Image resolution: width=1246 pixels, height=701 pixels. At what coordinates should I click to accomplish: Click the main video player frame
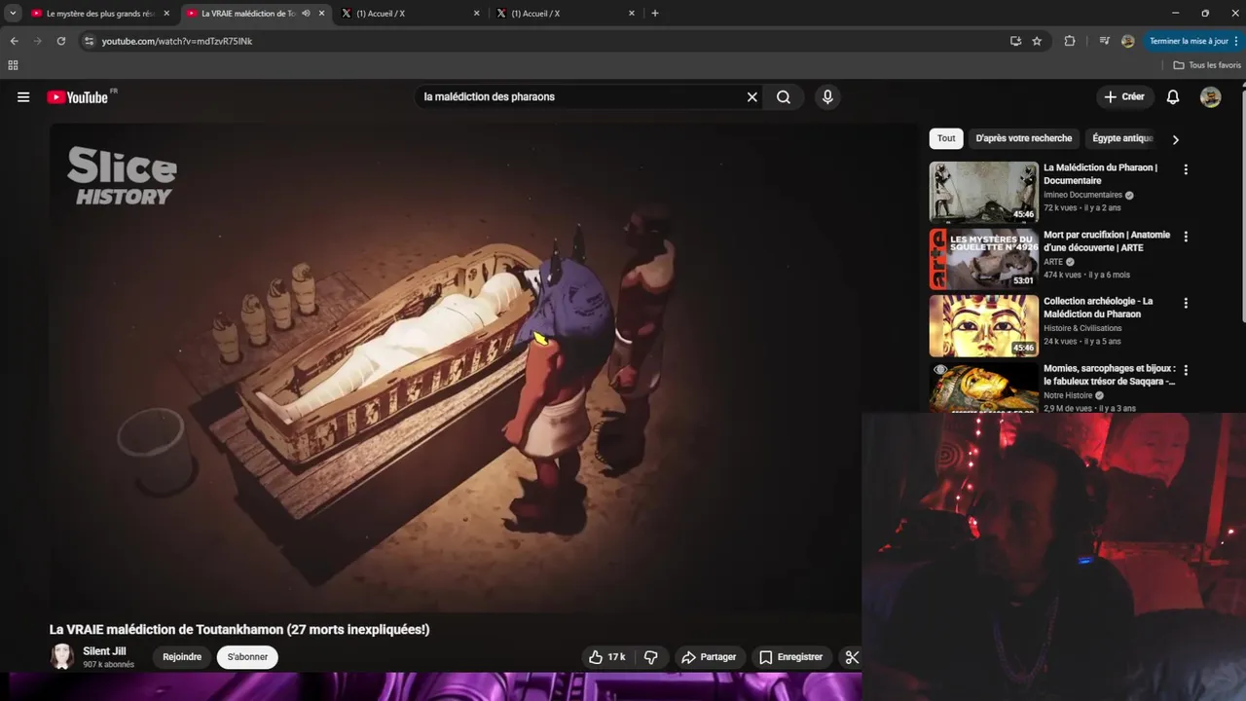[x=484, y=368]
